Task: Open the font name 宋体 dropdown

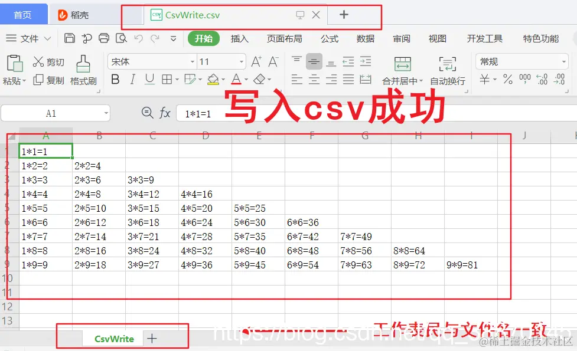Action: coord(151,61)
